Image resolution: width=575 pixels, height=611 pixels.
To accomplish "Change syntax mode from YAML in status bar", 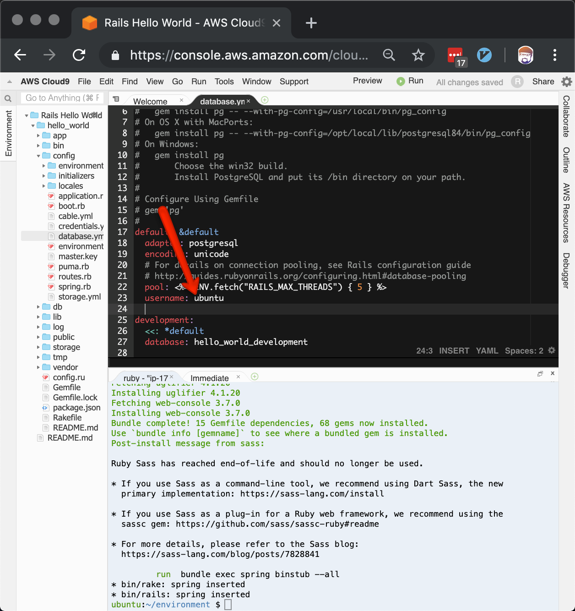I will (487, 350).
